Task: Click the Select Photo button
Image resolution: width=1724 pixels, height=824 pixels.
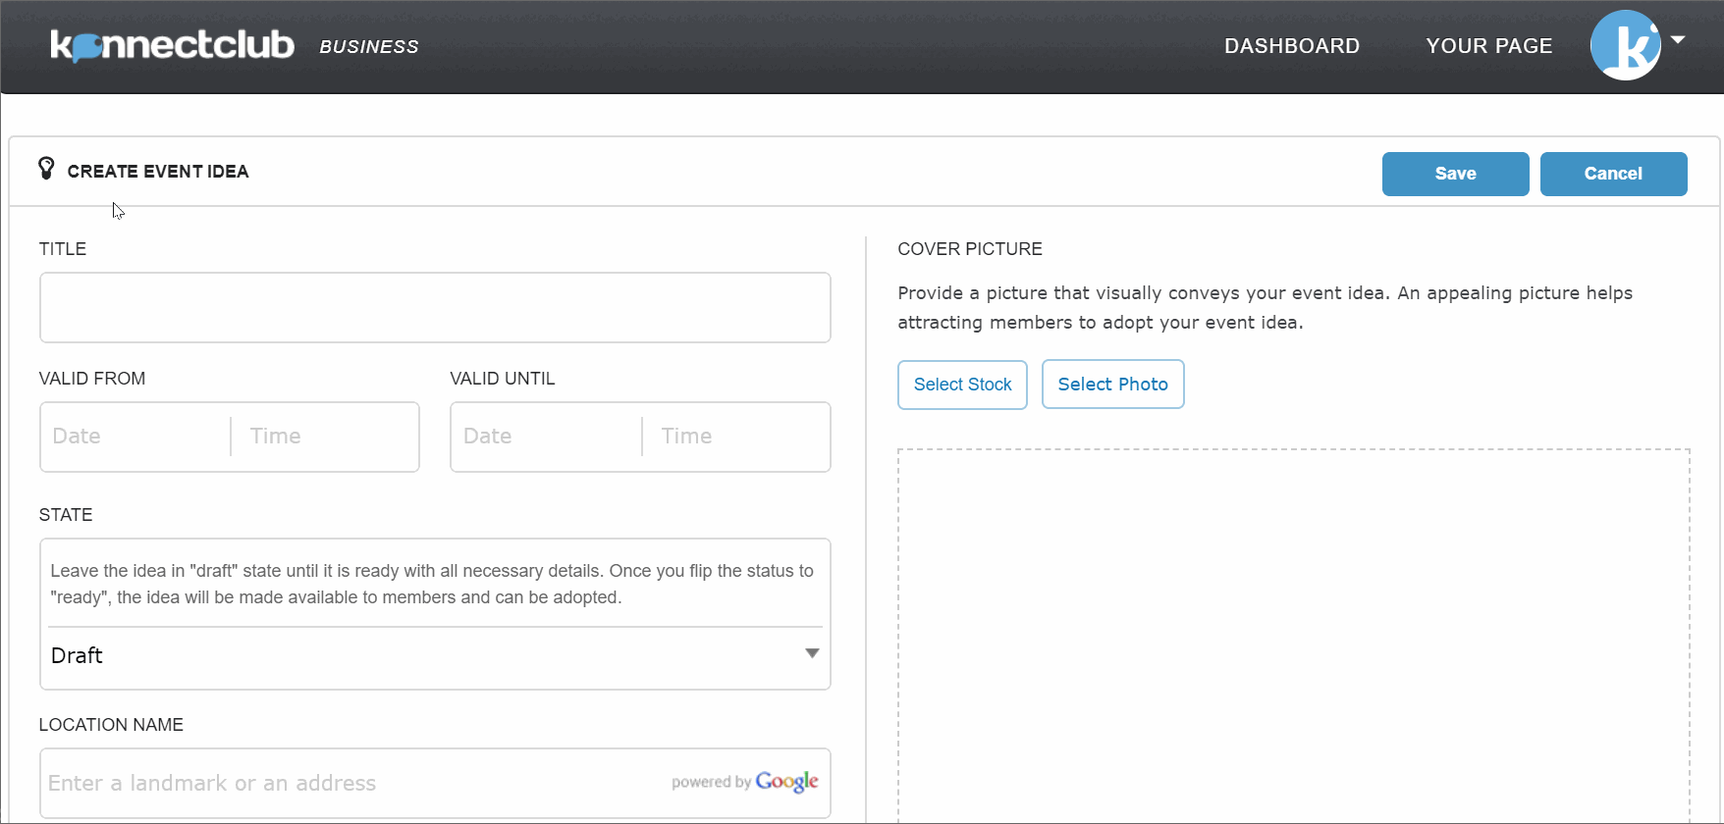Action: [1112, 385]
